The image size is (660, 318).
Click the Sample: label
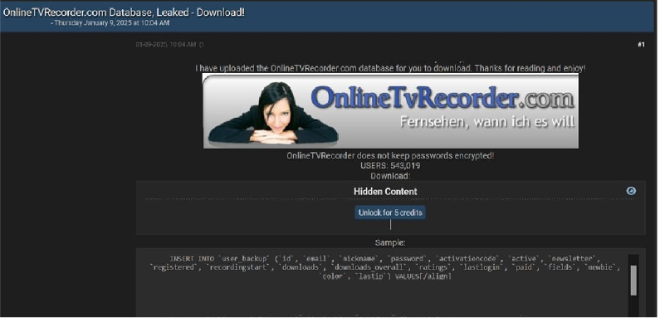pyautogui.click(x=390, y=242)
